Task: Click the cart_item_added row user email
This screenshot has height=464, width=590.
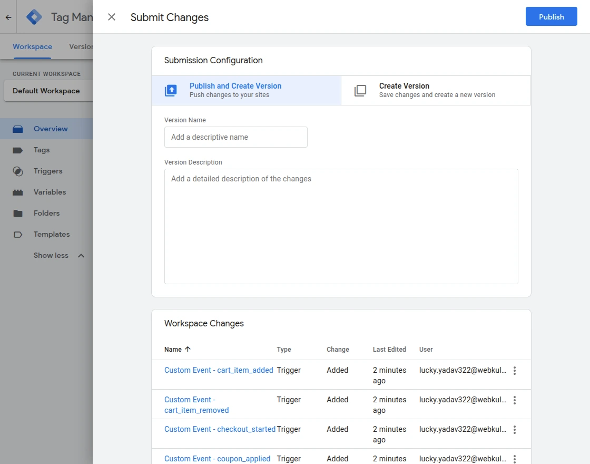Action: (x=463, y=370)
